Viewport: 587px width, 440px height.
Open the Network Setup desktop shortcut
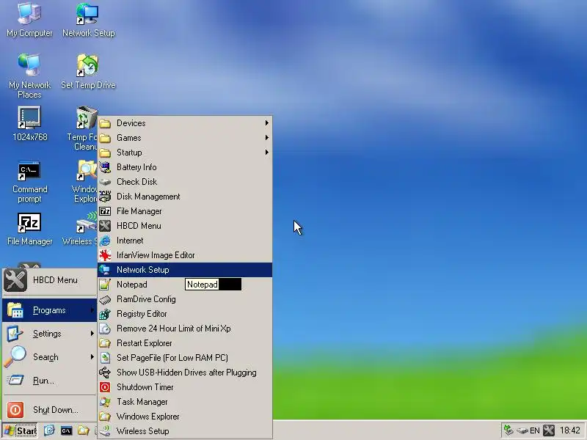[x=88, y=20]
